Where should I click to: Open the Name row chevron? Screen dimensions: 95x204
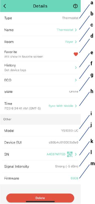tap(76, 30)
